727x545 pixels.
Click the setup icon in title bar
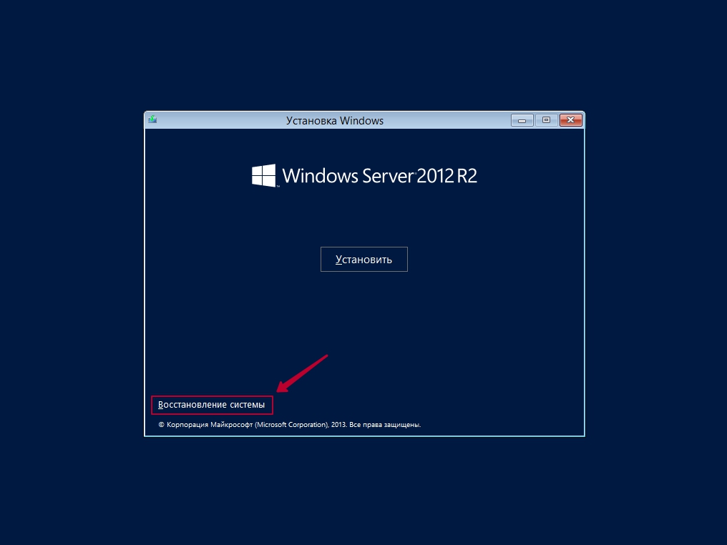click(152, 119)
